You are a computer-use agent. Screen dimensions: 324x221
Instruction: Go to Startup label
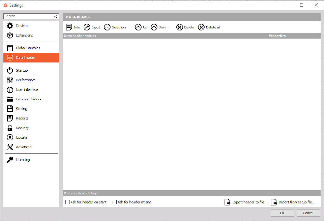coord(22,70)
